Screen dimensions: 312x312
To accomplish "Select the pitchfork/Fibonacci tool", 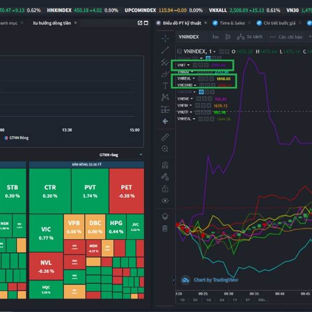I will 165,62.
